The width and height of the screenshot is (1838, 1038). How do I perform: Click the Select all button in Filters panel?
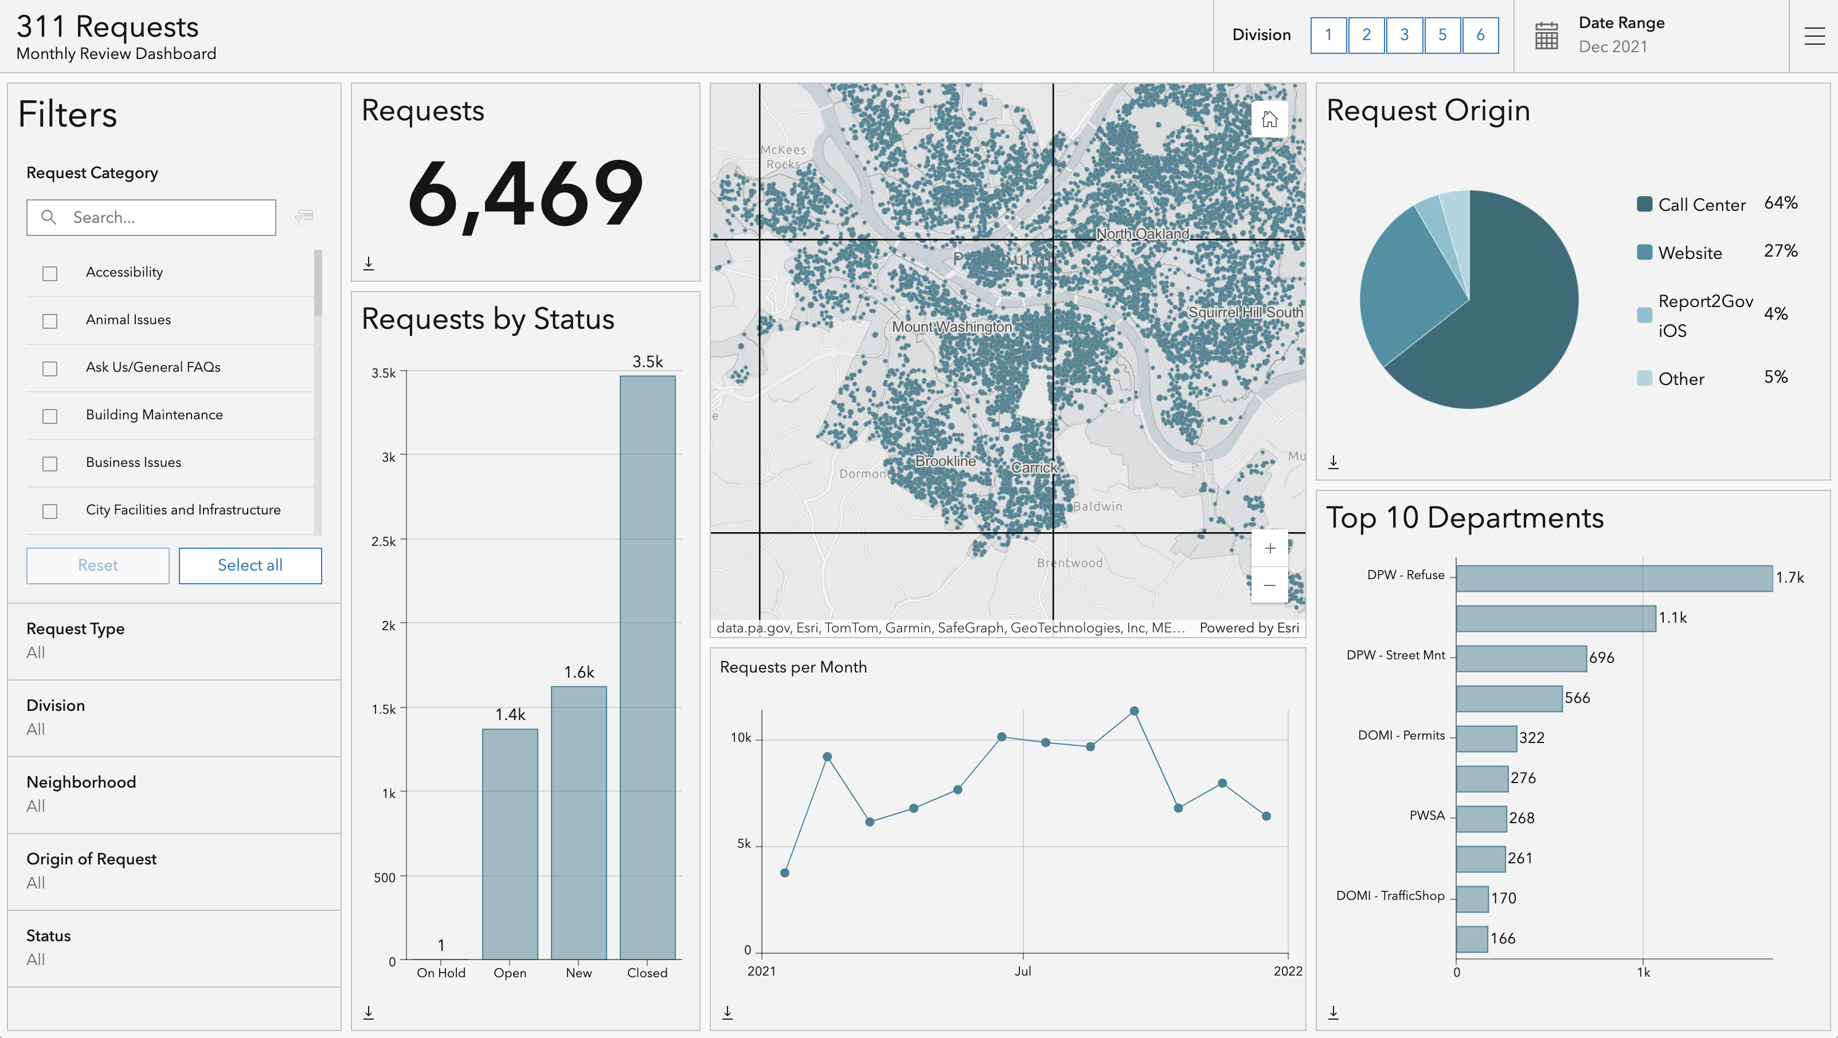250,565
